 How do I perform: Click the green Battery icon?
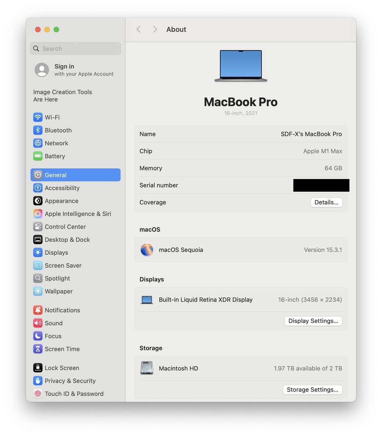[x=38, y=156]
